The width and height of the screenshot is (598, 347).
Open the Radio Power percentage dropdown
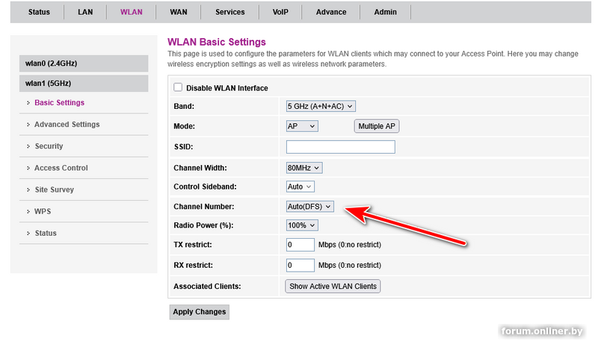coord(303,225)
